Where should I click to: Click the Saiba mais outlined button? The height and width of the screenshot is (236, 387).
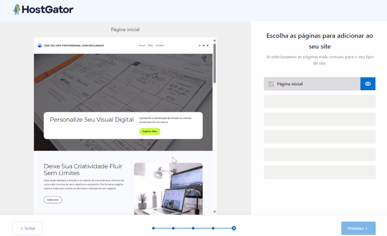(x=53, y=200)
